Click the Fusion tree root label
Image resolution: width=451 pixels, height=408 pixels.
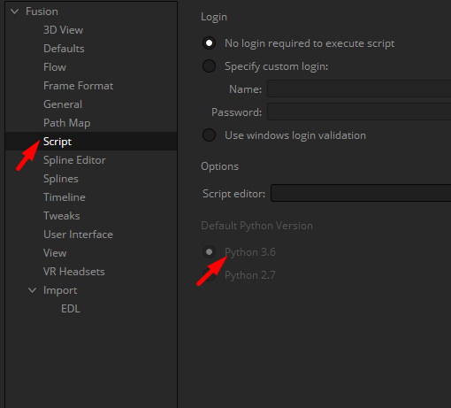(42, 12)
